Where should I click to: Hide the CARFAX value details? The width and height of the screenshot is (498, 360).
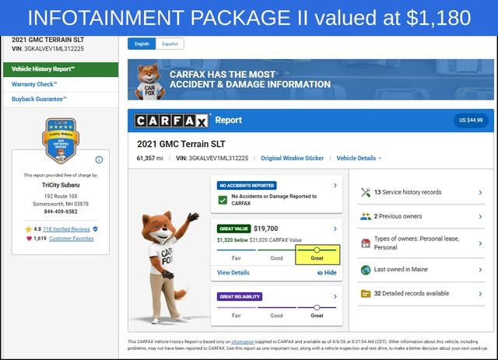point(327,273)
